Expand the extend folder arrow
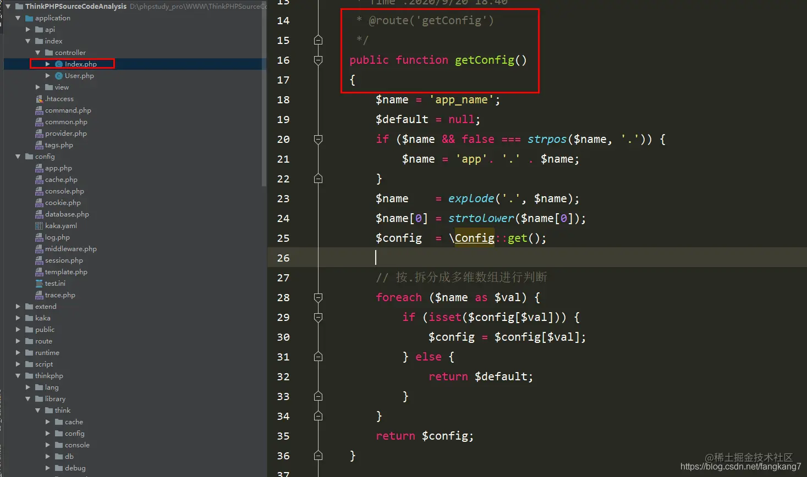 pos(18,307)
